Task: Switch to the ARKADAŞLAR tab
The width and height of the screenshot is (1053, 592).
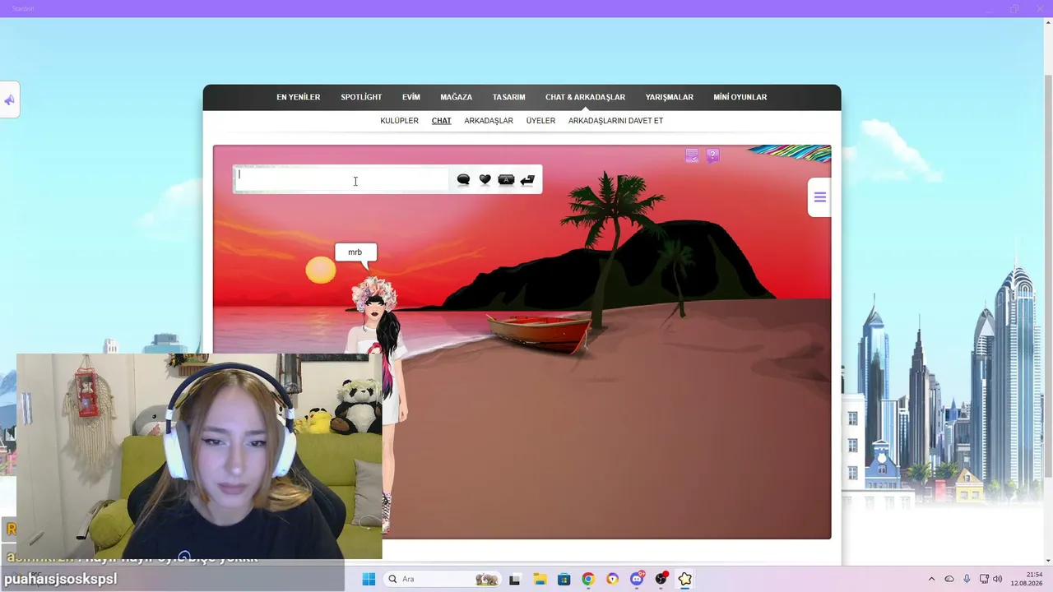Action: (489, 121)
